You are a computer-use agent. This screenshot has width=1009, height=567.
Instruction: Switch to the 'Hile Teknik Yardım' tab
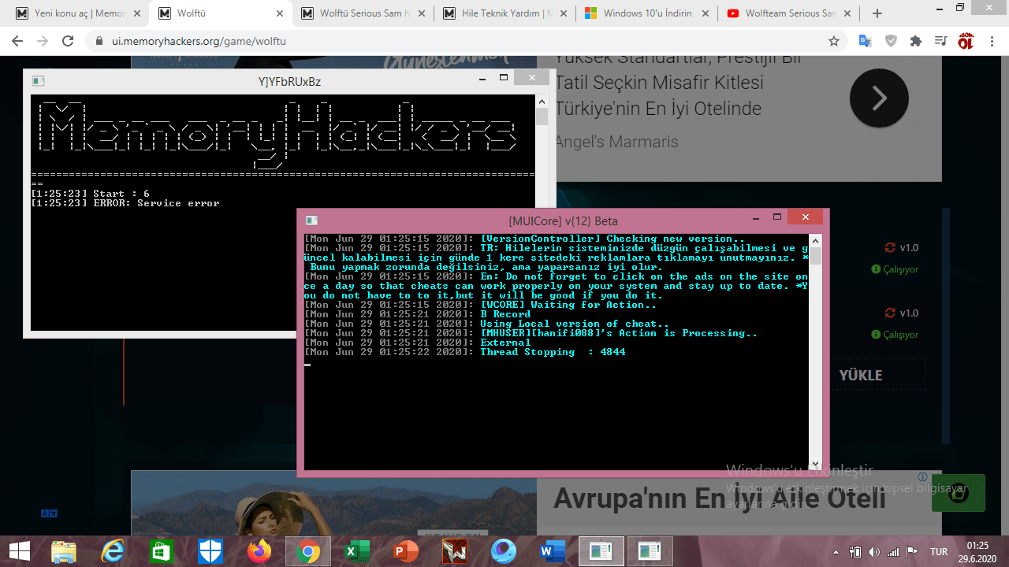point(504,13)
